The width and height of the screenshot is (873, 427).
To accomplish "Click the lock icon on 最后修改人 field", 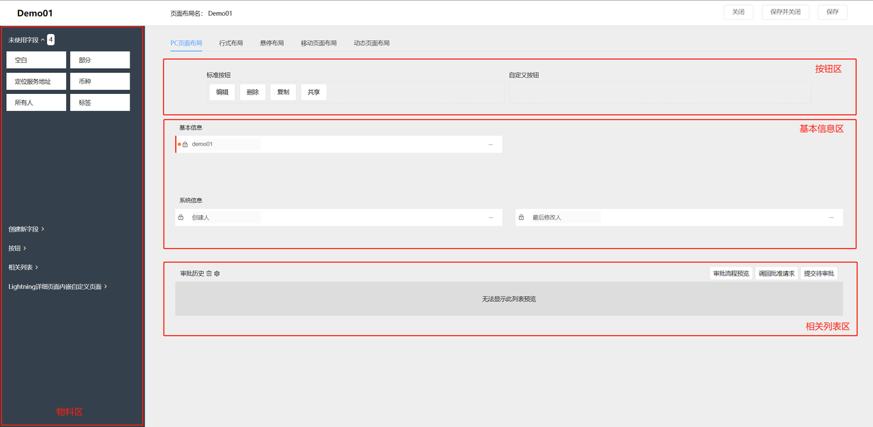I will click(x=521, y=217).
